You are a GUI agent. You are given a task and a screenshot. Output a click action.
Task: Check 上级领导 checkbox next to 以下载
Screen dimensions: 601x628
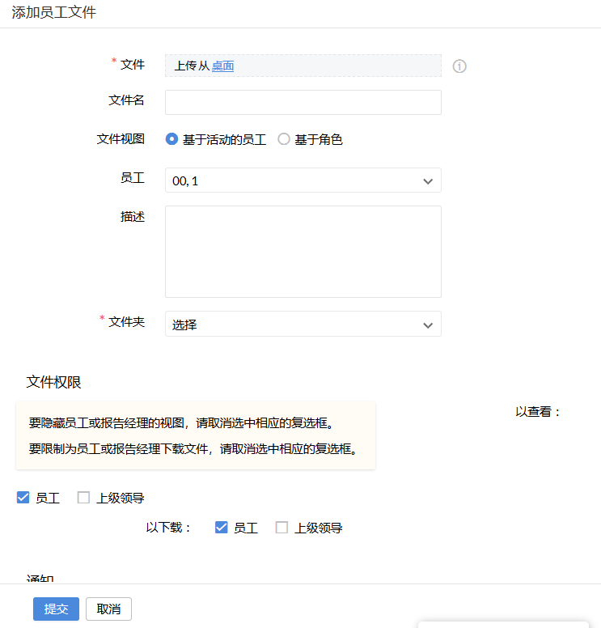tap(281, 528)
